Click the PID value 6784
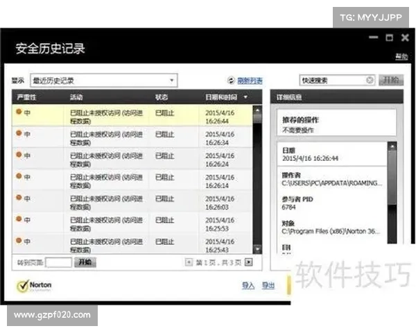This screenshot has width=416, height=333. (x=288, y=207)
